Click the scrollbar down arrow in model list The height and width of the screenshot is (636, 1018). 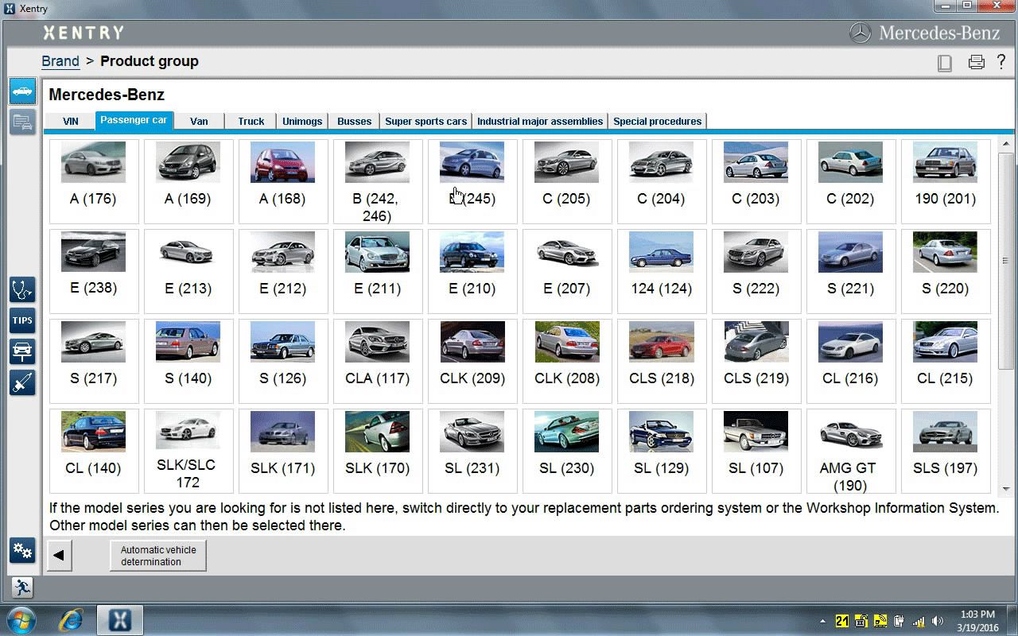click(x=1005, y=489)
